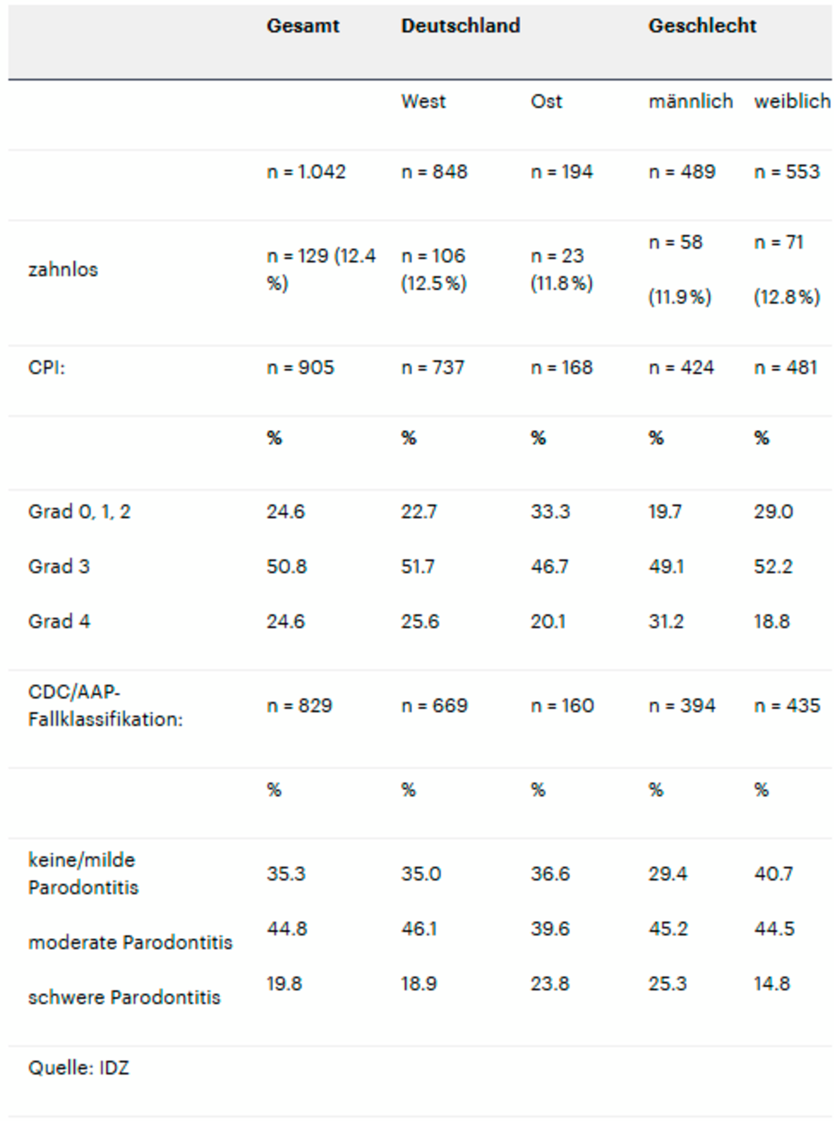Click the Quelle: IDZ source text
Viewport: 834px width, 1121px height.
coord(79,1068)
